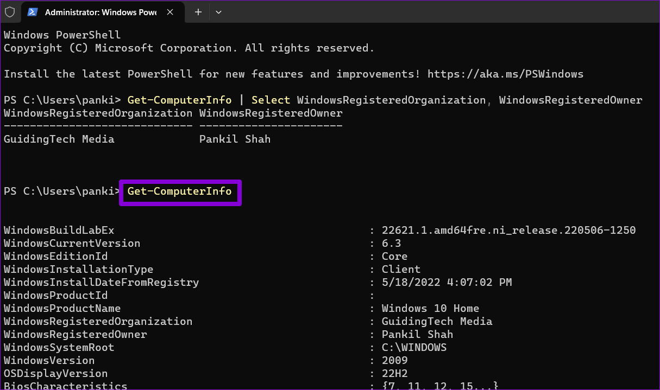Viewport: 660px width, 390px height.
Task: Click the C:\WINDOWS system root value
Action: pos(414,347)
